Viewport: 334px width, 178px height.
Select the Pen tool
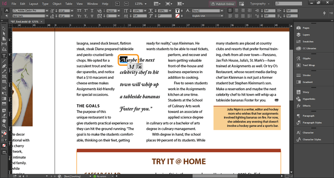coord(4,66)
